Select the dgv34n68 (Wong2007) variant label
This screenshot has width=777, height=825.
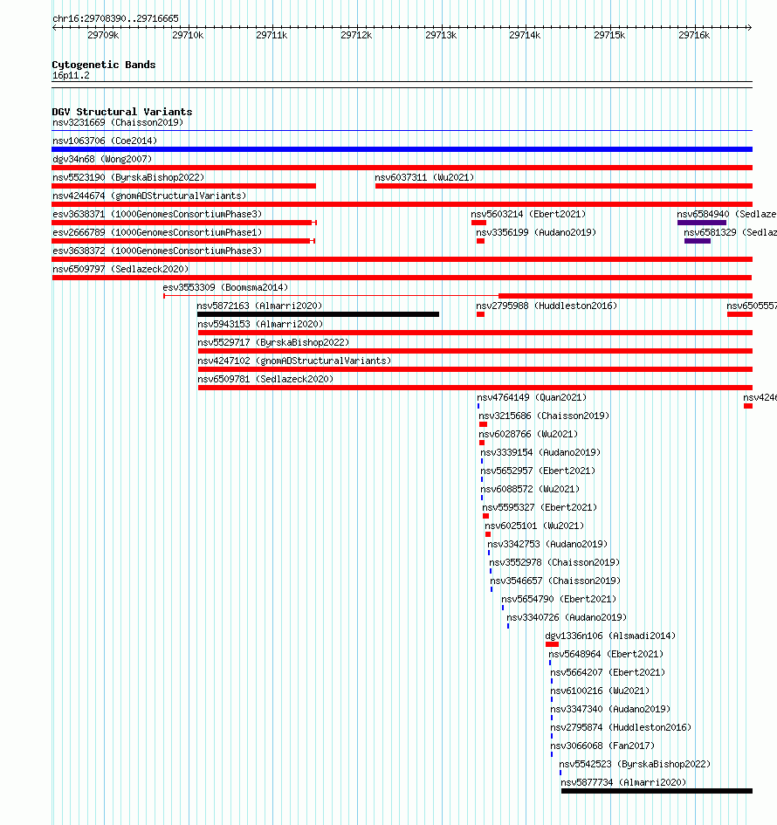click(102, 159)
